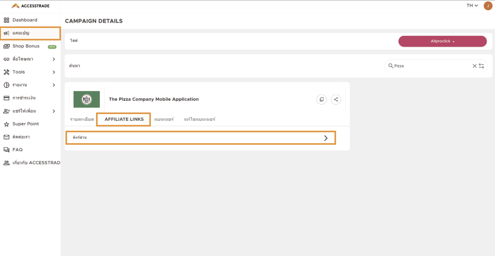Open user avatar J menu
Viewport: 495px width, 256px height.
click(x=488, y=6)
